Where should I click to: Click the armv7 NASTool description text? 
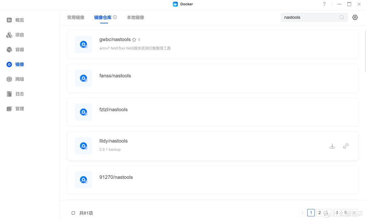(135, 48)
